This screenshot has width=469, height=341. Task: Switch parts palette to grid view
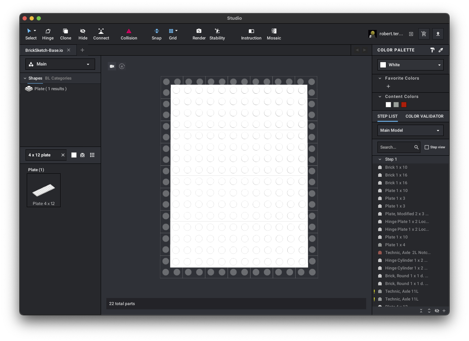[92, 155]
